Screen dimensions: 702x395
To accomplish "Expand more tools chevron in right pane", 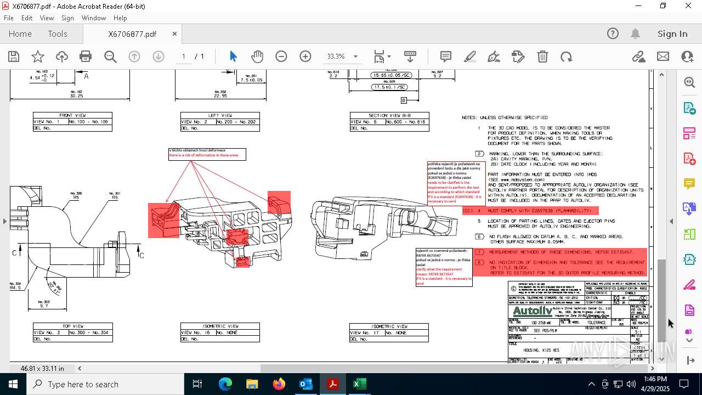I will click(690, 340).
